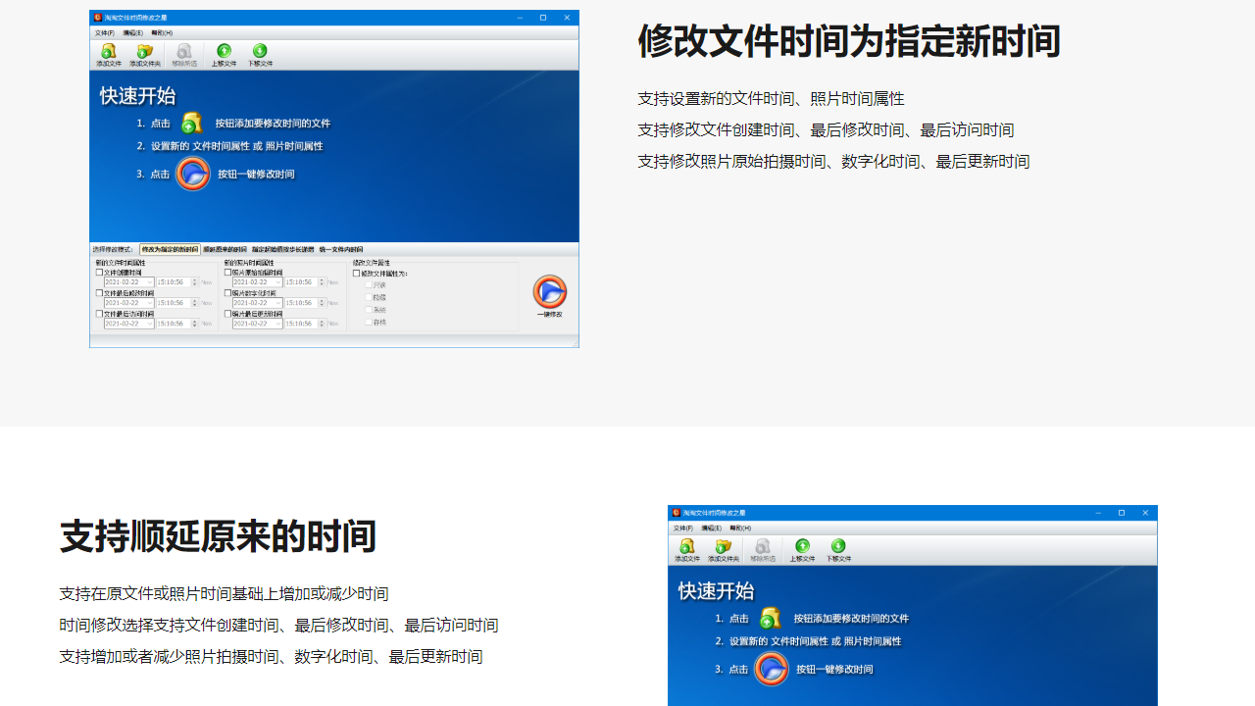This screenshot has height=706, width=1255.
Task: Open the 照片数字化时间 date picker dropdown
Action: point(279,303)
